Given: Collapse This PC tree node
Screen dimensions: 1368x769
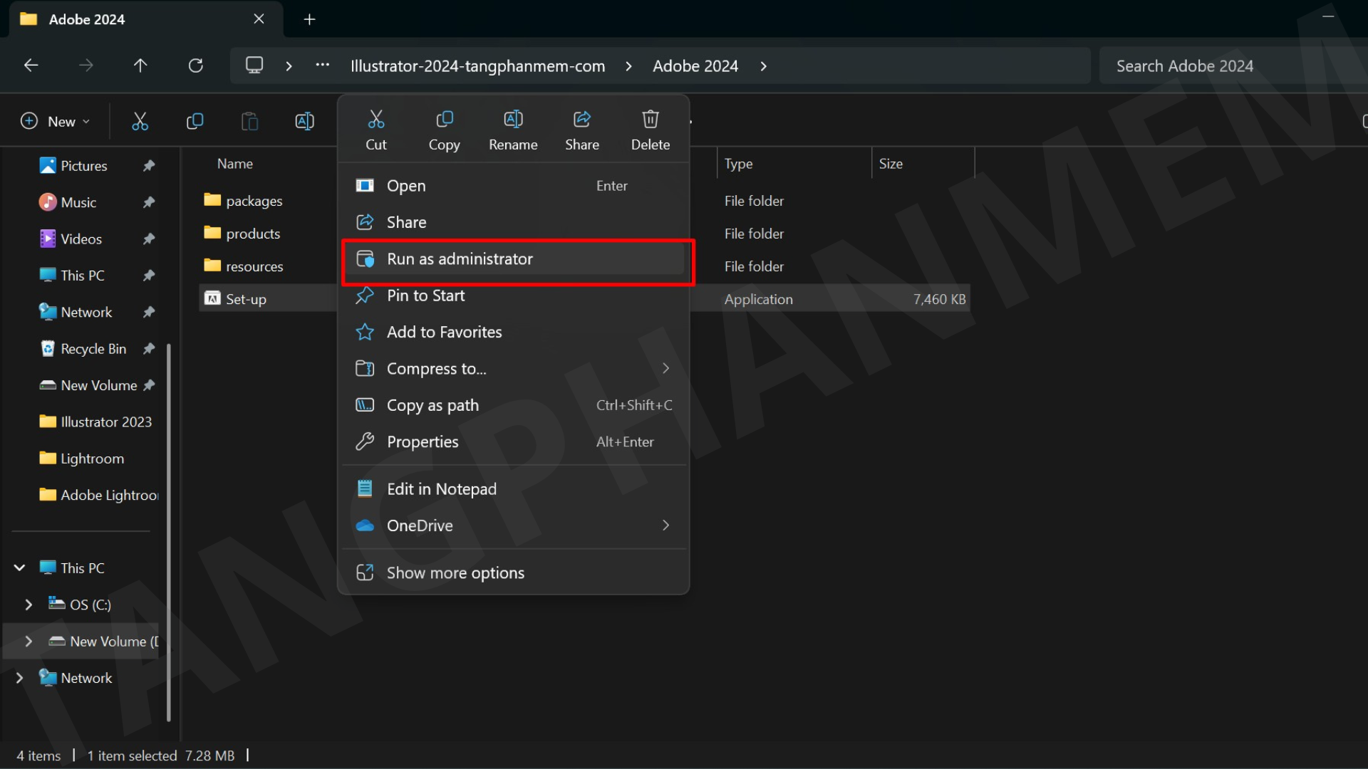Looking at the screenshot, I should [20, 568].
